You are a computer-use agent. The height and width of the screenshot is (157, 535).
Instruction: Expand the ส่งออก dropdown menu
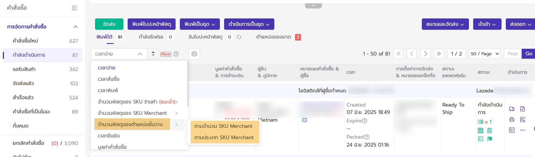[520, 24]
